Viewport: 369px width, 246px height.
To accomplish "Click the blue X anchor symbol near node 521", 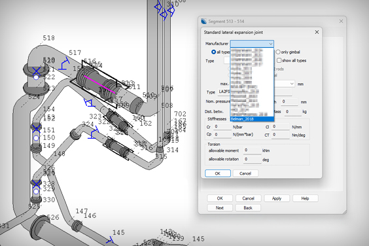I will click(37, 71).
